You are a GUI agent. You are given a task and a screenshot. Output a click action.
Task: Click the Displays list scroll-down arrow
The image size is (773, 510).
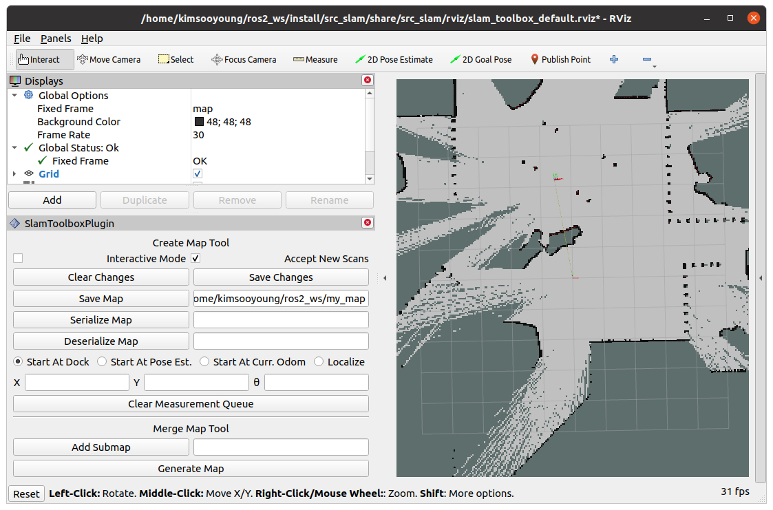370,179
